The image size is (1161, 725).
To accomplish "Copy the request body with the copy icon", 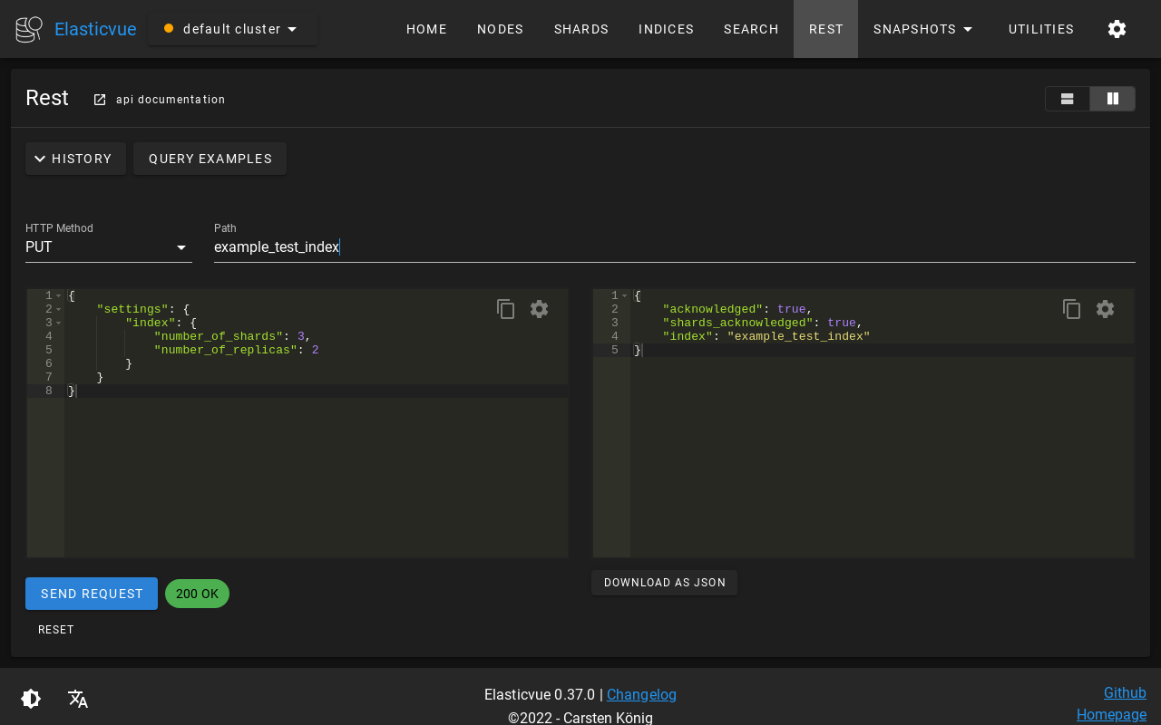I will pos(506,309).
